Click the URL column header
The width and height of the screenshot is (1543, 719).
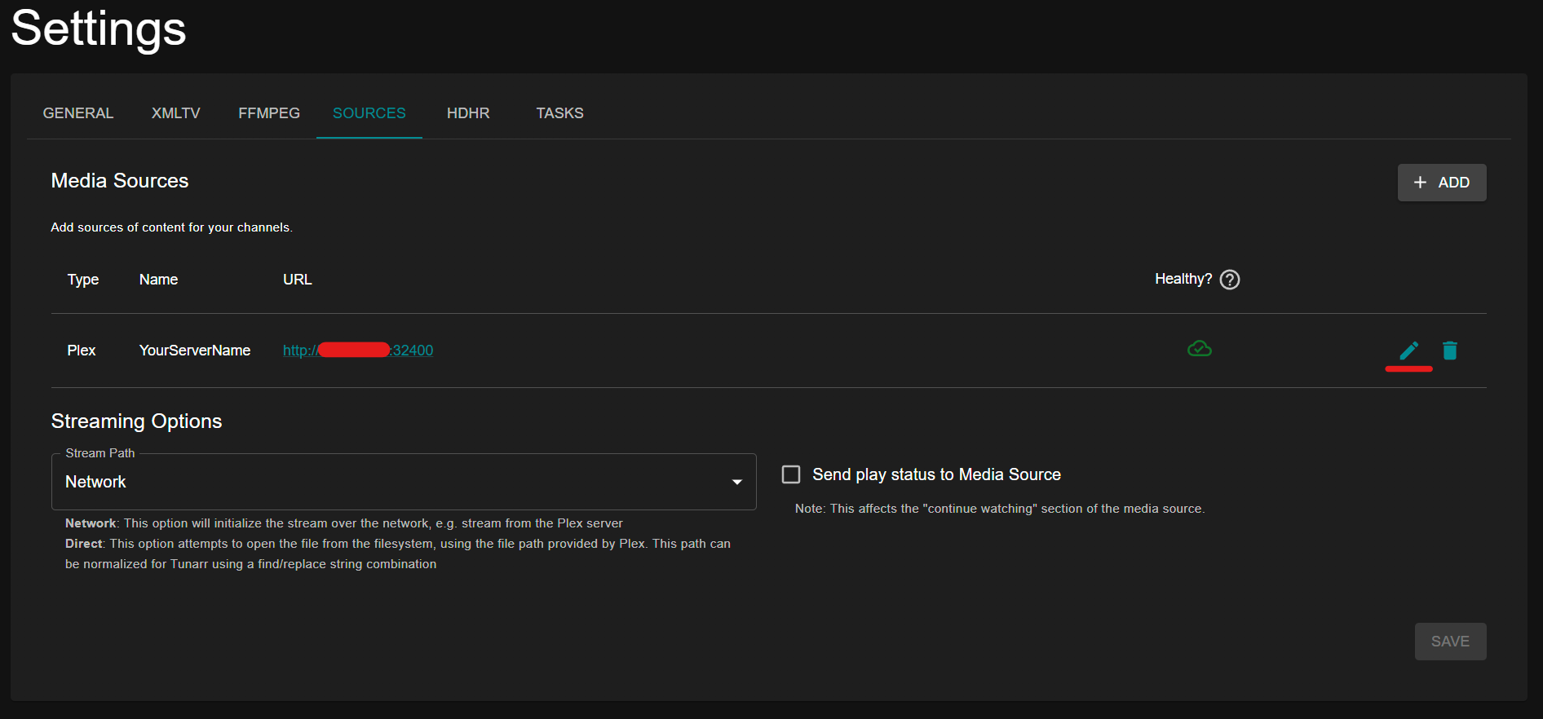click(x=298, y=280)
